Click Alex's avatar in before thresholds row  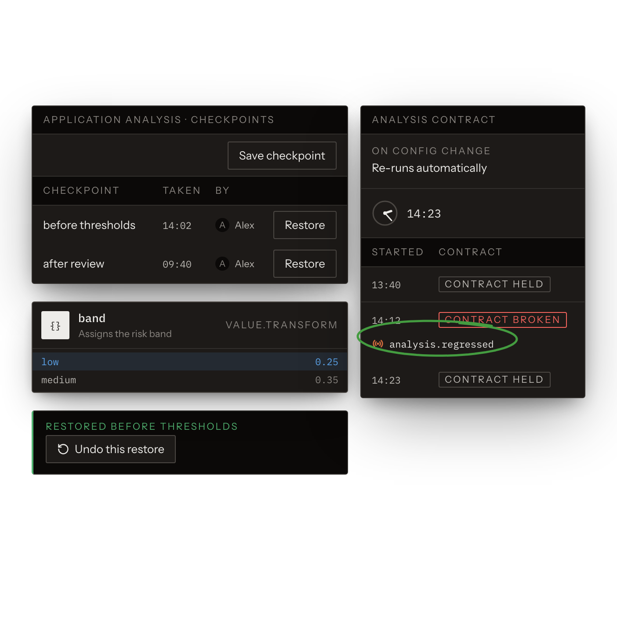coord(222,225)
